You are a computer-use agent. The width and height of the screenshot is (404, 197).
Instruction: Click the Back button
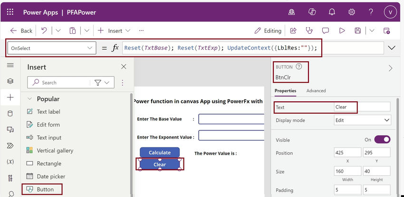21,30
